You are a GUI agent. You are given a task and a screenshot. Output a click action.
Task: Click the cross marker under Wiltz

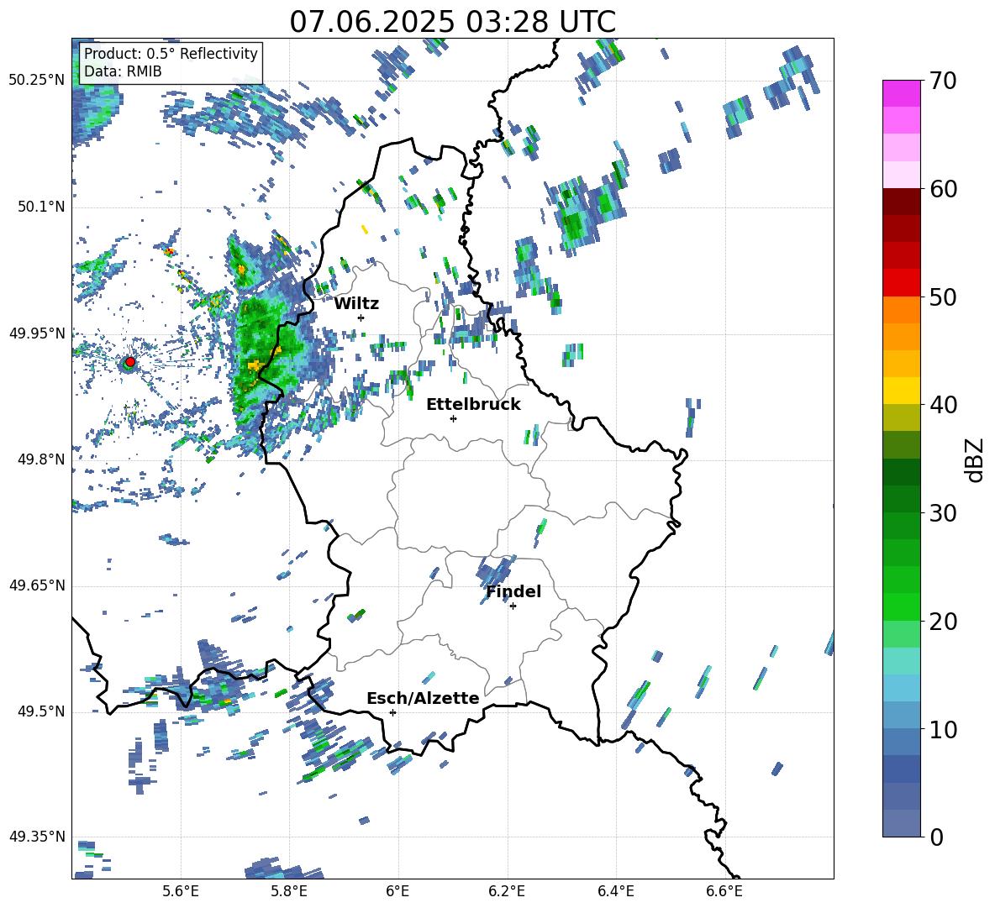[x=361, y=318]
